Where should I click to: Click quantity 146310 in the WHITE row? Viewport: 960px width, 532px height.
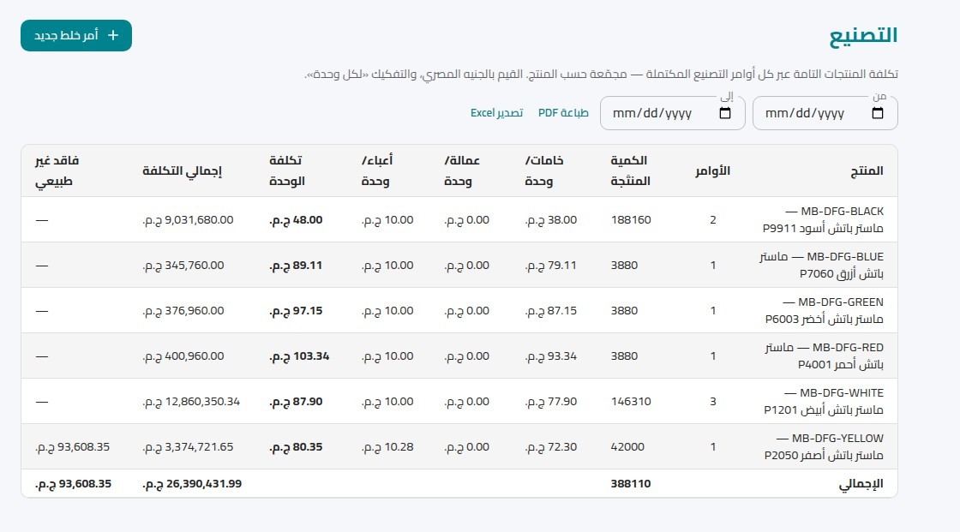[631, 402]
